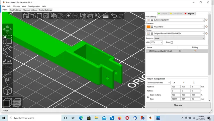Expand the Supports dropdown
This screenshot has height=121, width=214.
pyautogui.click(x=179, y=39)
